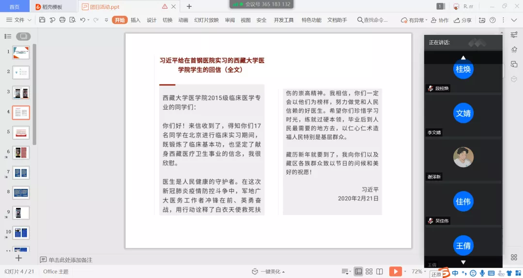523x278 pixels.
Task: Select the 开始 ribbon tab
Action: point(120,20)
